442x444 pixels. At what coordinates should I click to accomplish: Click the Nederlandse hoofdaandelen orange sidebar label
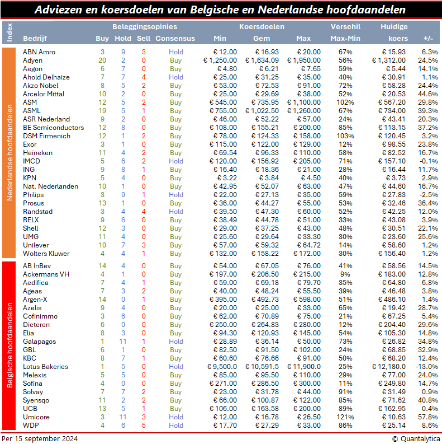point(9,153)
